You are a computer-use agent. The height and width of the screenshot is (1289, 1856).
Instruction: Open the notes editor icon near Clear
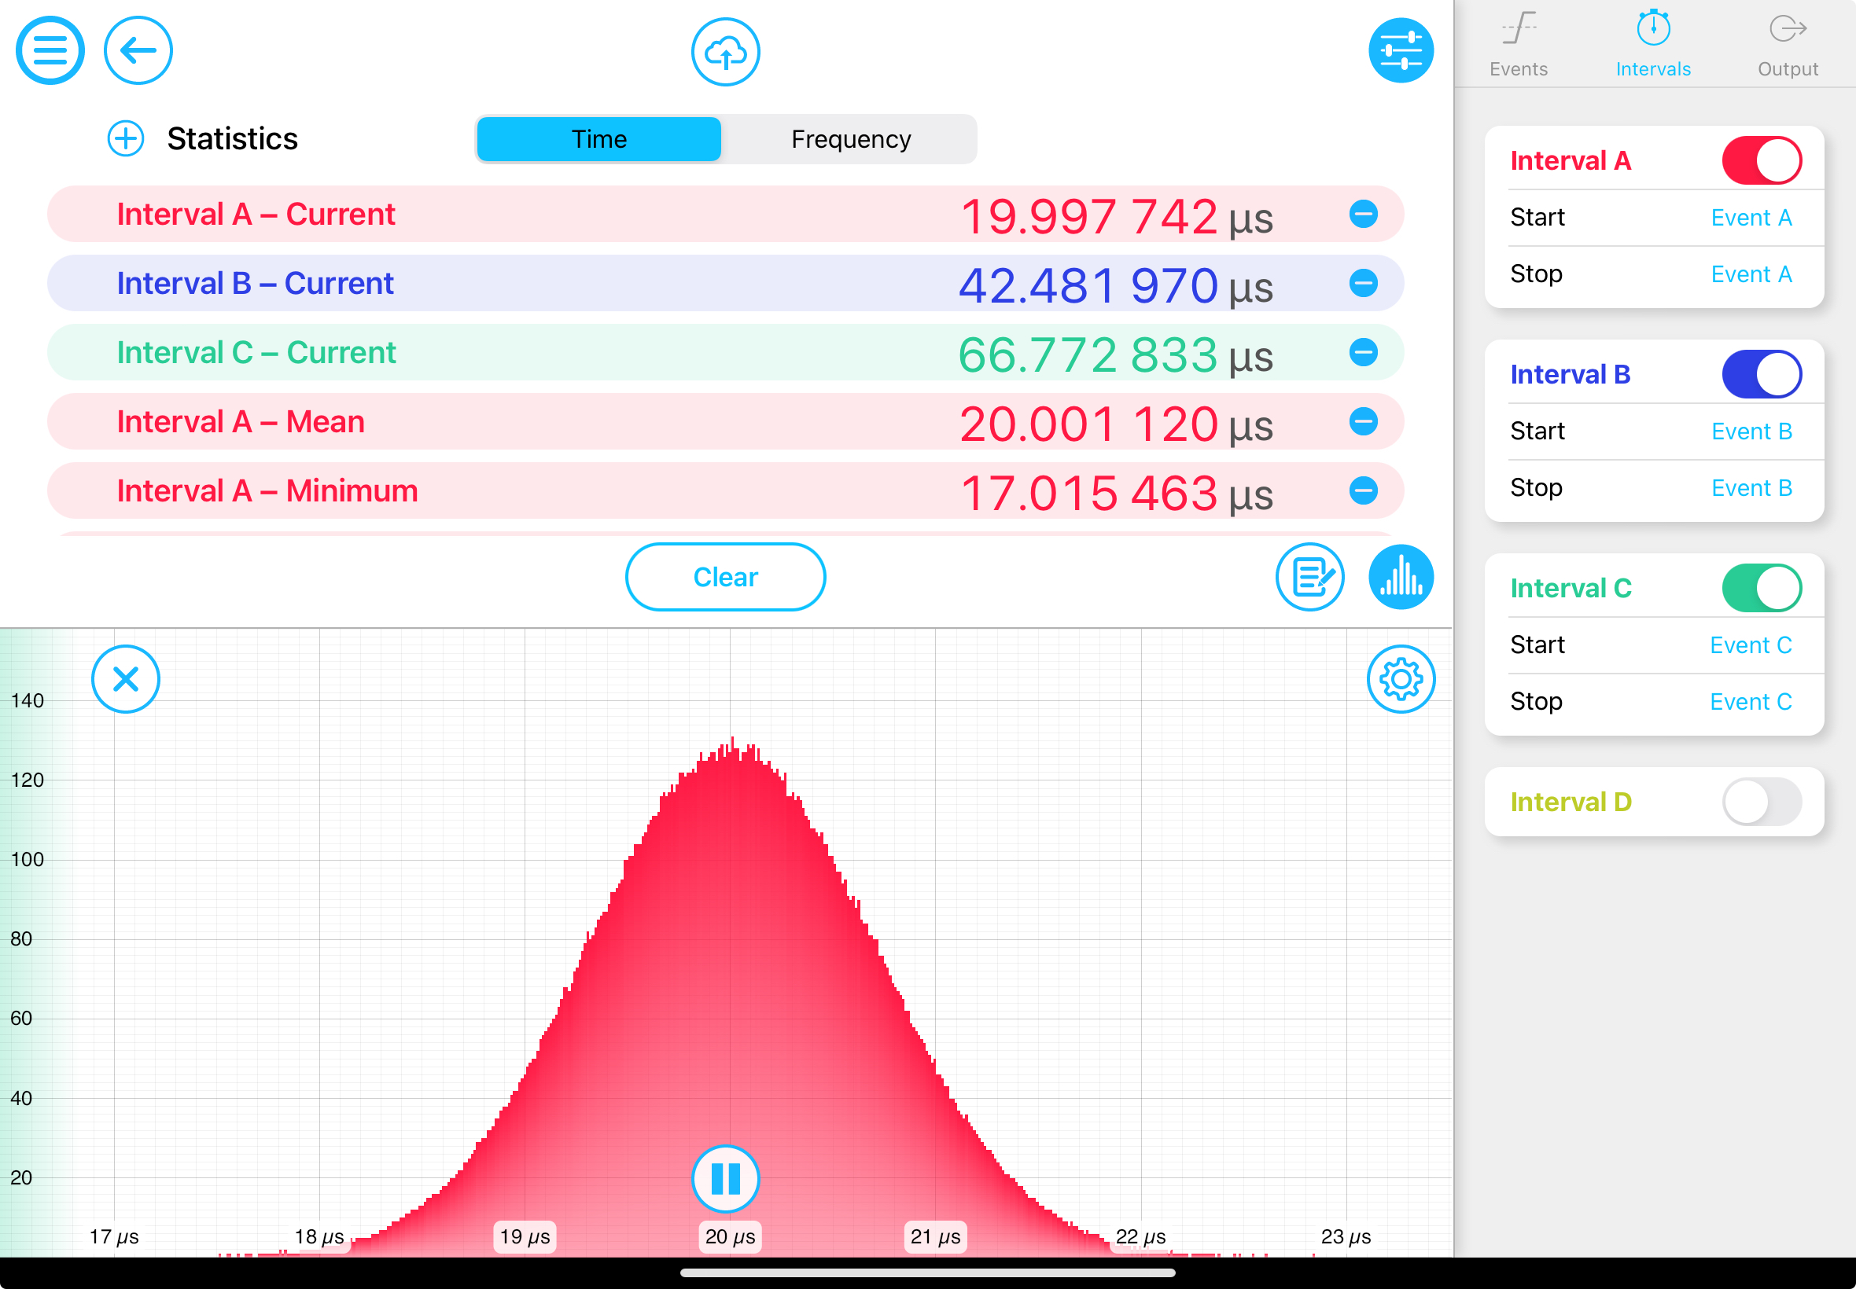click(x=1309, y=577)
